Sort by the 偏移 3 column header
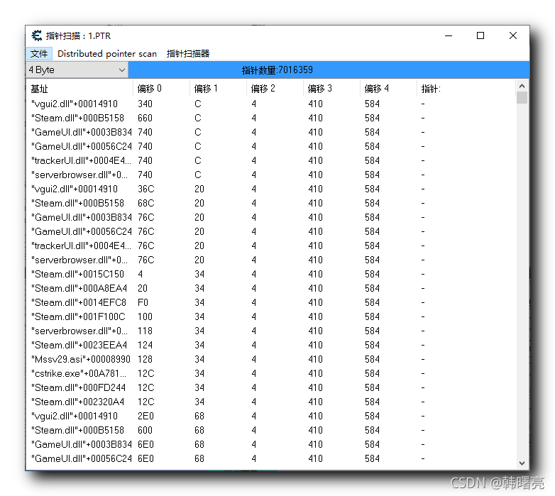The width and height of the screenshot is (555, 496). 331,89
